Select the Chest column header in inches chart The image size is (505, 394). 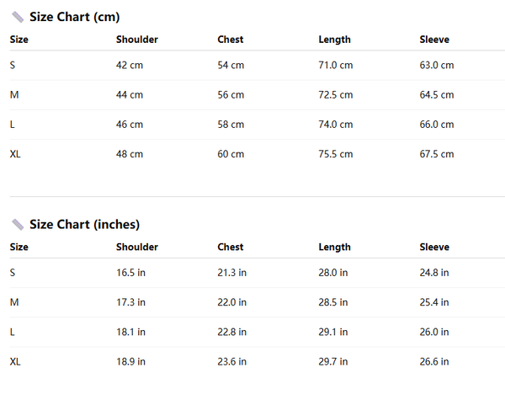(x=230, y=248)
